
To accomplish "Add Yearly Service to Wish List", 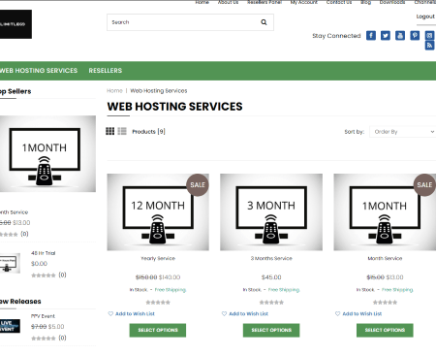I will tap(135, 313).
